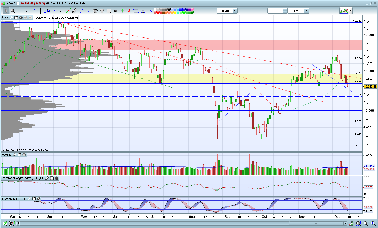Select the ruler measurement tool
The height and width of the screenshot is (228, 378).
click(75, 11)
